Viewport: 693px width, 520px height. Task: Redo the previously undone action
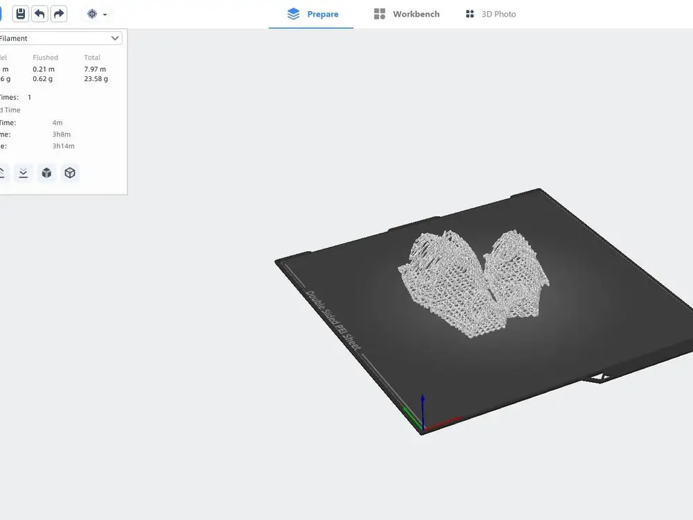(59, 14)
